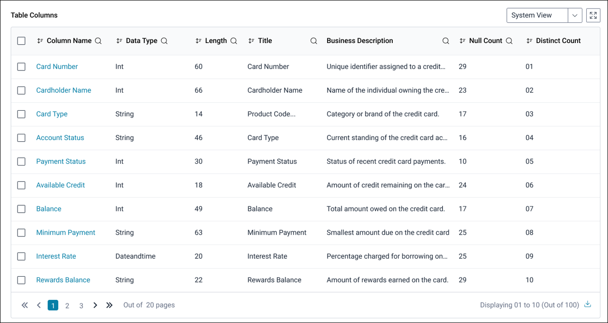This screenshot has width=608, height=323.
Task: Click the search icon in Null Count header
Action: pyautogui.click(x=509, y=41)
